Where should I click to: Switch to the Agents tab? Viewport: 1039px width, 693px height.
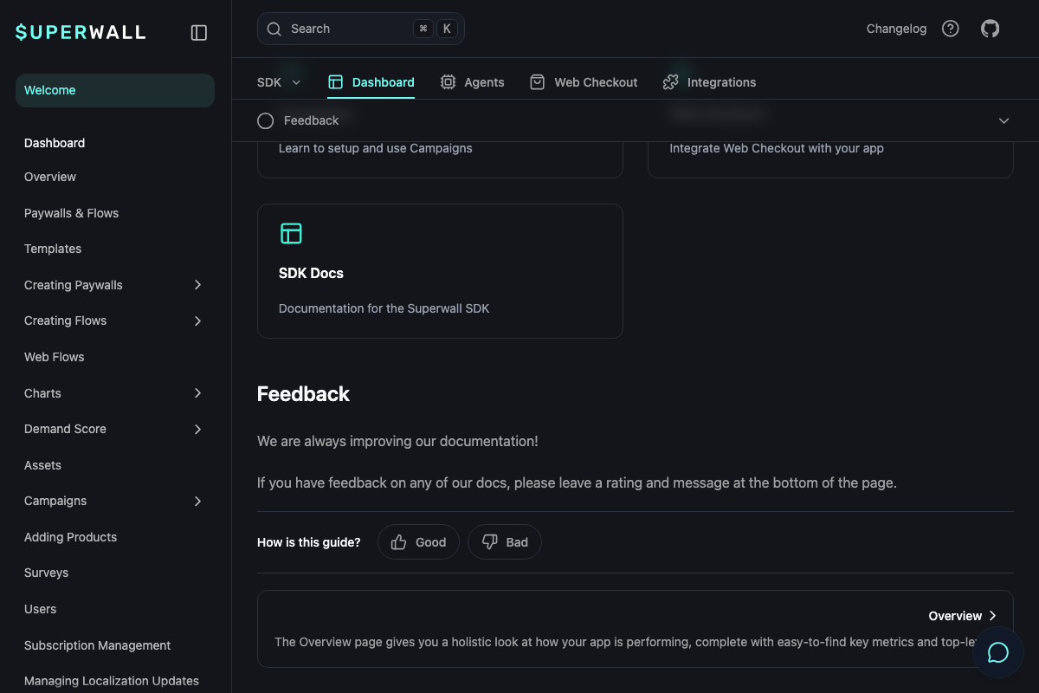(x=472, y=82)
